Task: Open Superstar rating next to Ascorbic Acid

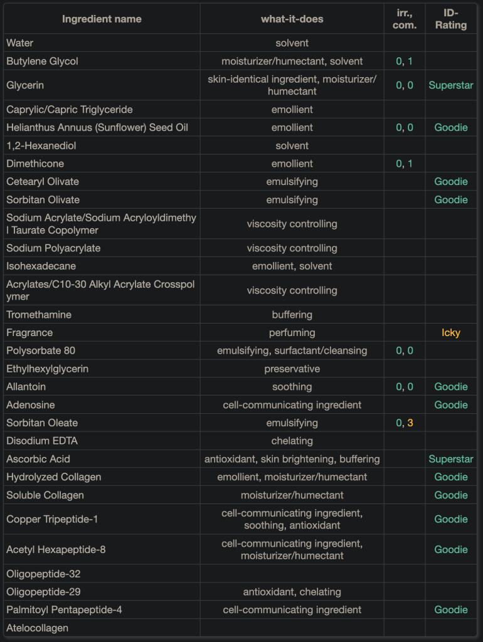Action: [450, 459]
